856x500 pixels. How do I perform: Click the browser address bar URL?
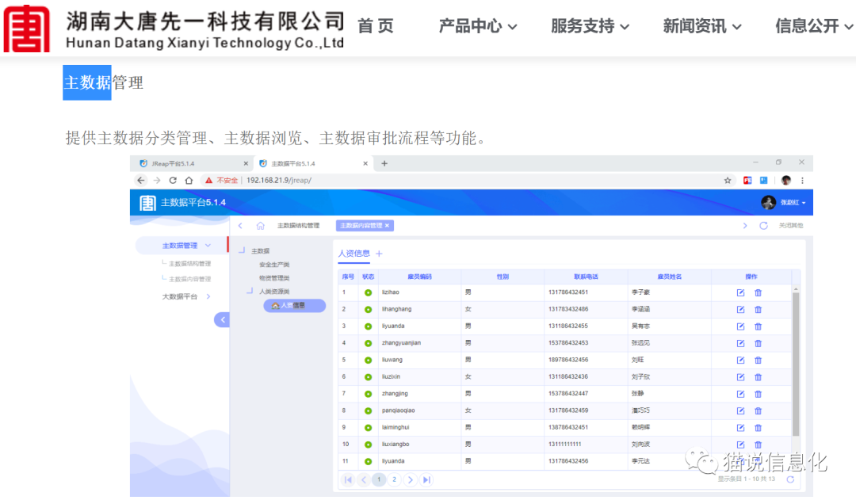[278, 180]
